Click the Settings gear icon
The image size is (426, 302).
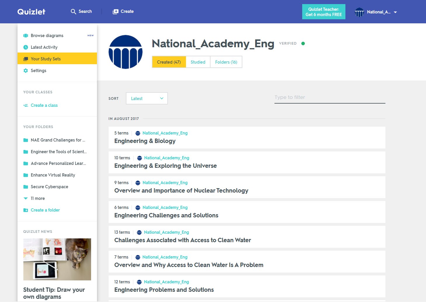tap(26, 71)
